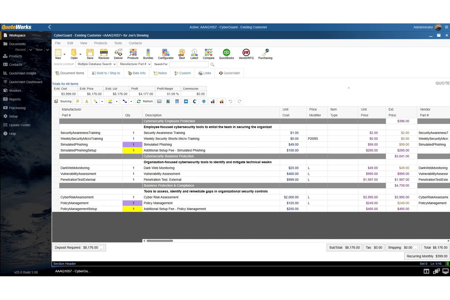Expand the Multiple Database Search dropdown
The image size is (450, 300).
point(96,64)
